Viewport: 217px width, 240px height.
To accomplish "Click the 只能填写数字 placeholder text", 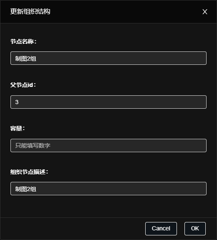I will [33, 146].
